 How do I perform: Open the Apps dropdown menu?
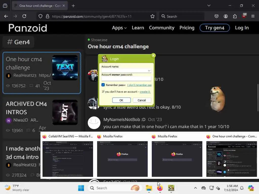click(x=119, y=28)
